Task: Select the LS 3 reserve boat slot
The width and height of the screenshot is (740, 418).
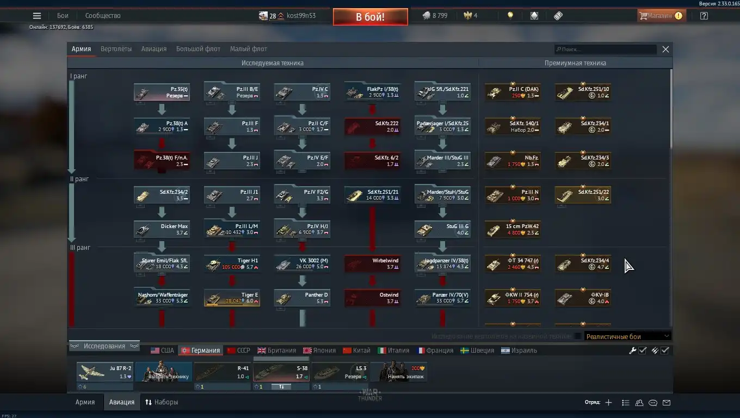Action: [340, 372]
